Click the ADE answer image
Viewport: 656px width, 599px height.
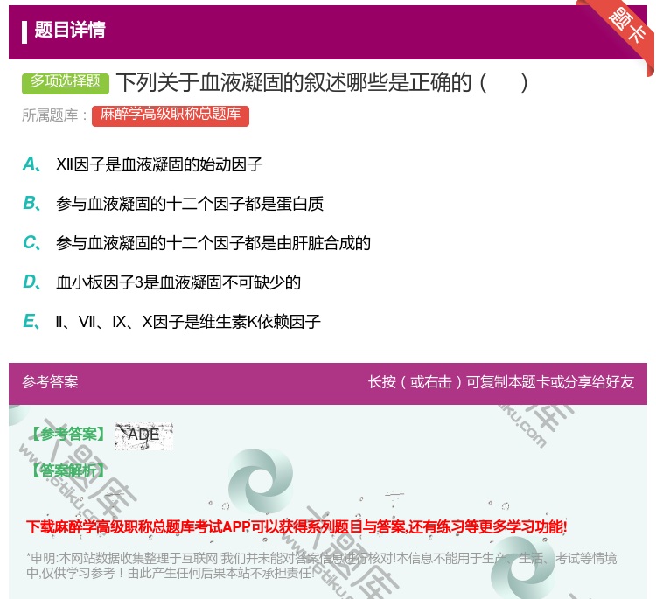pyautogui.click(x=143, y=436)
